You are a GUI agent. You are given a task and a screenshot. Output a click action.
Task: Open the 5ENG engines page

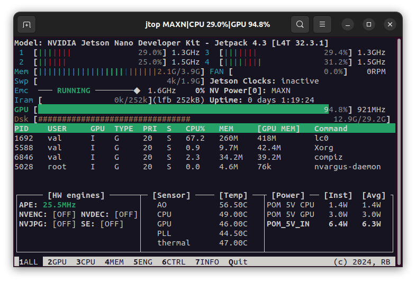(142, 262)
